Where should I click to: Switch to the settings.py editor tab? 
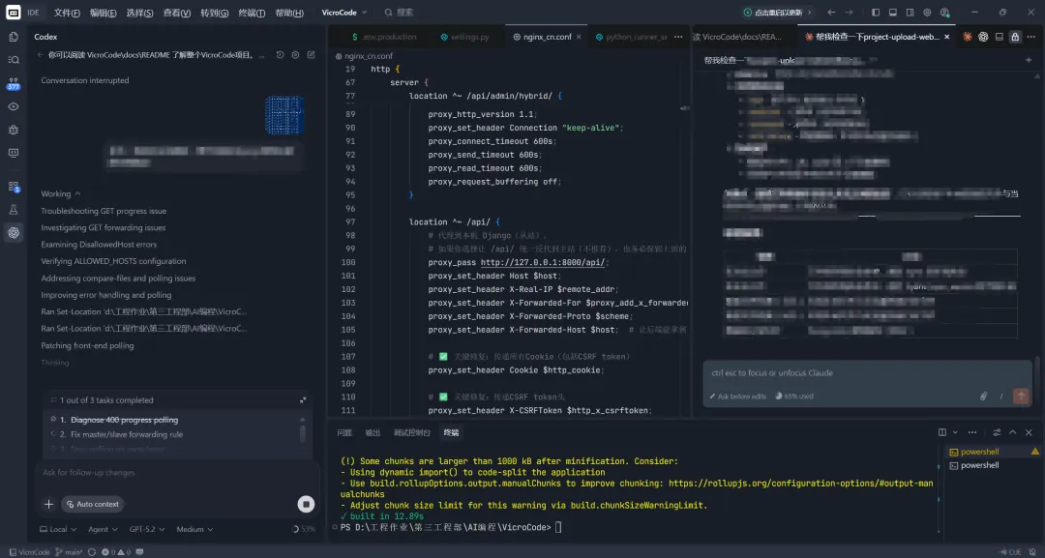click(x=464, y=38)
